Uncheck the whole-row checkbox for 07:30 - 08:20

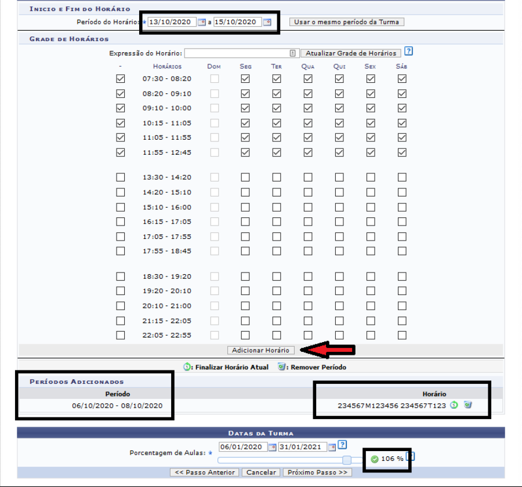pos(121,79)
